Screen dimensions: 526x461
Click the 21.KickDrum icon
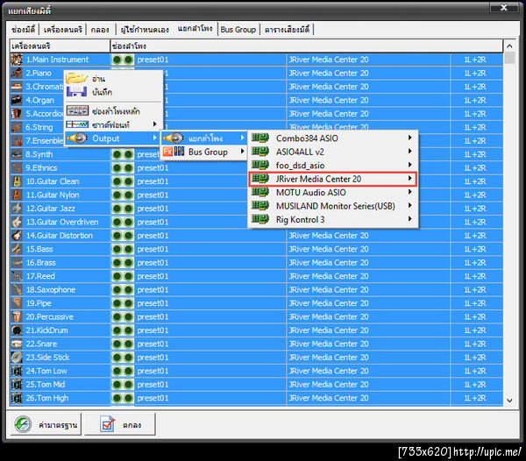17,330
